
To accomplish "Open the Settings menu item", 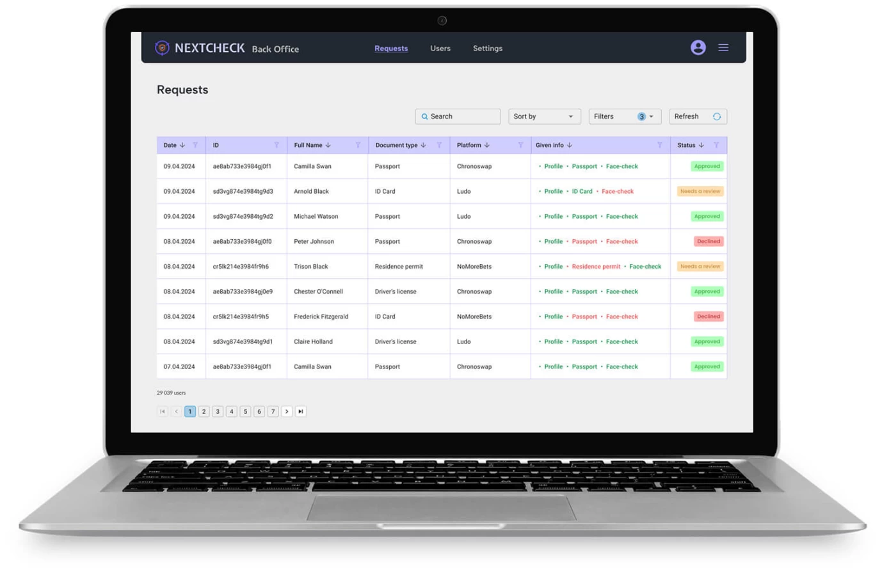I will click(x=487, y=48).
